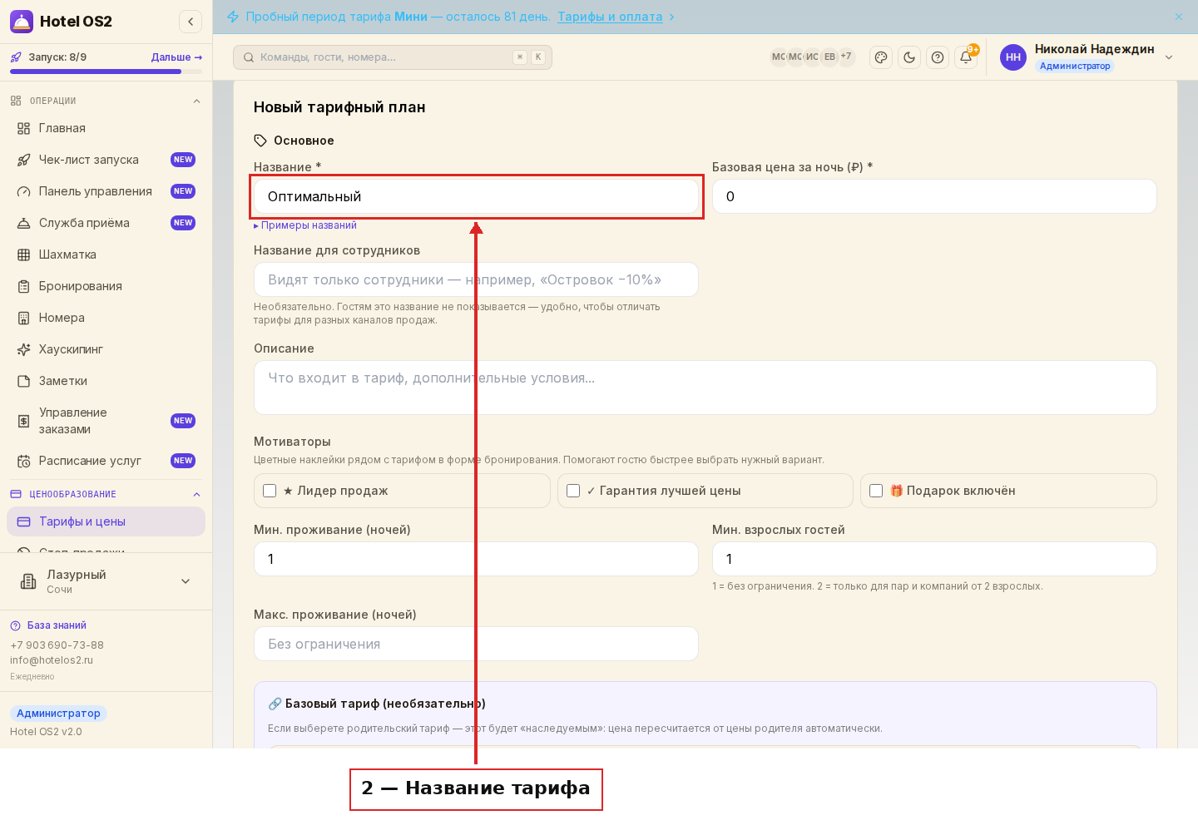This screenshot has height=830, width=1198.
Task: Open the Лазурный hotel switcher dropdown
Action: [186, 581]
